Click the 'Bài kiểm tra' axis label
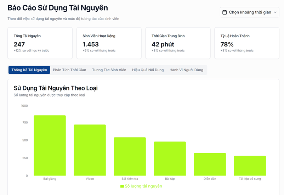Image resolution: width=284 pixels, height=195 pixels. pyautogui.click(x=130, y=179)
